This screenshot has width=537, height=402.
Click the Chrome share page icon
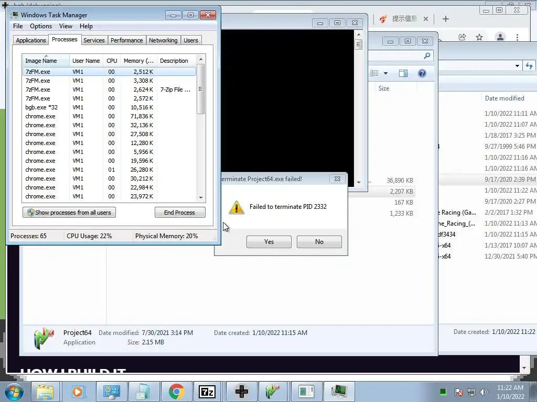[463, 37]
